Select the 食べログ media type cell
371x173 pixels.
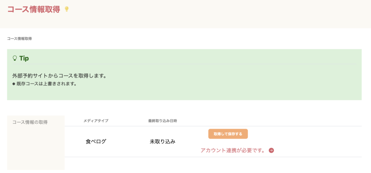pos(96,142)
